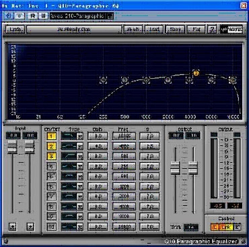Click right input fader handle
249x247 pixels.
point(30,147)
